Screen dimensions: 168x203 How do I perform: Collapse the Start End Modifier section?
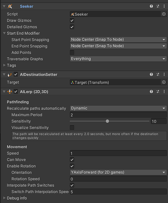click(4, 33)
